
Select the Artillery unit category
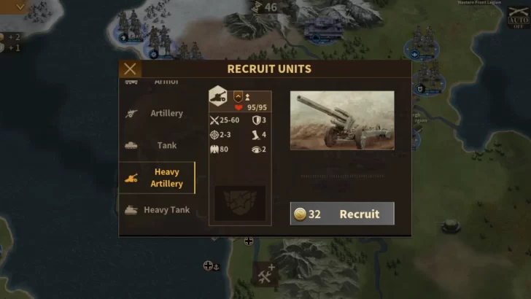point(157,113)
